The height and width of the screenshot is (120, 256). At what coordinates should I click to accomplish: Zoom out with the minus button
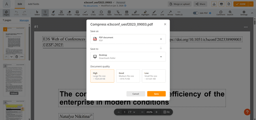[x=142, y=112]
